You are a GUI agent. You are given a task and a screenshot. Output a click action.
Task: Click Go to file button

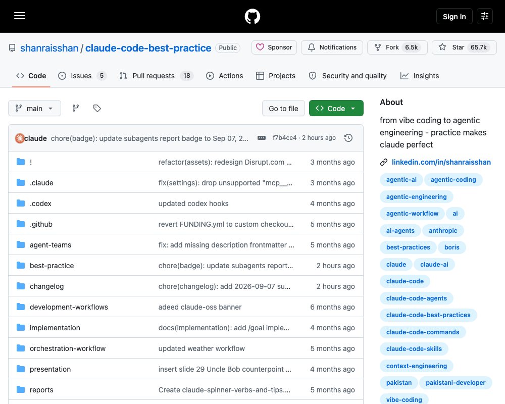[x=283, y=108]
